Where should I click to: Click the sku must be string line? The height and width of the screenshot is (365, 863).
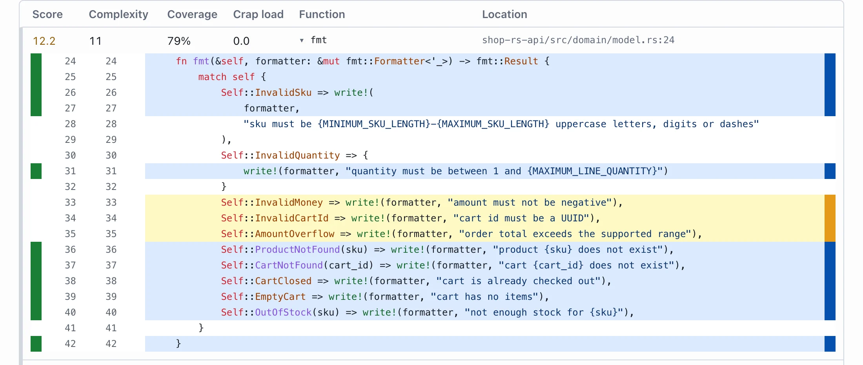click(484, 124)
